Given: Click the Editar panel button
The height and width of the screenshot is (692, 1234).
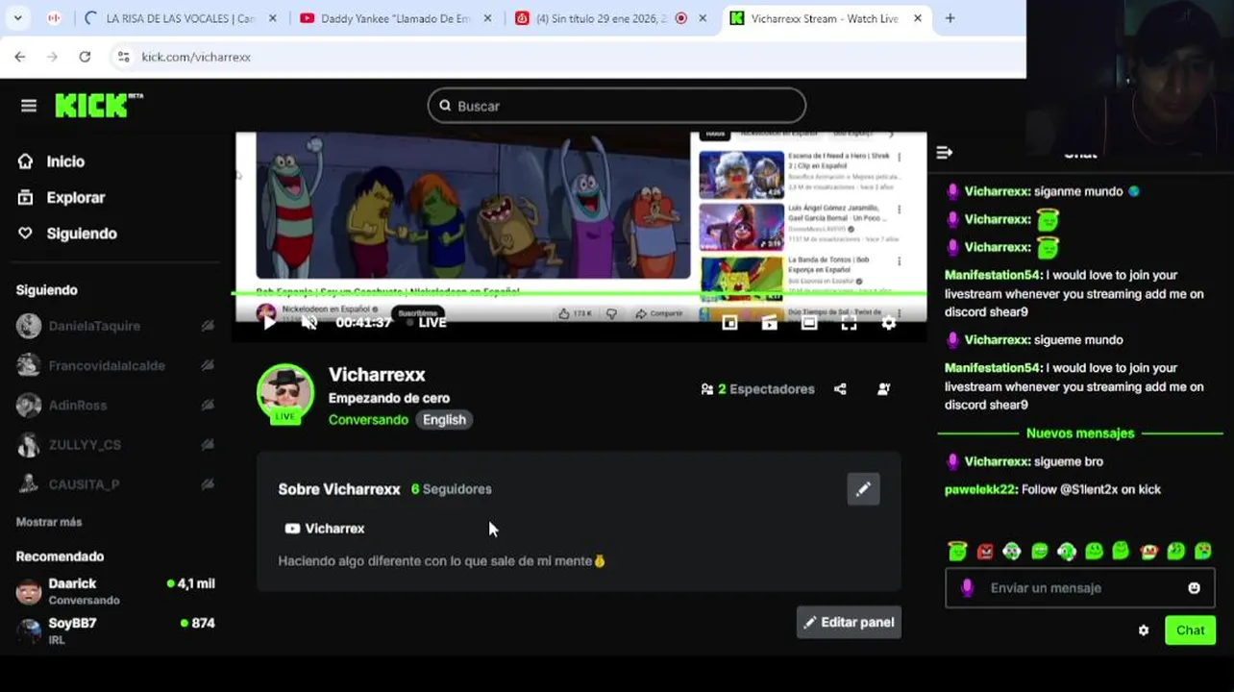Looking at the screenshot, I should point(849,622).
